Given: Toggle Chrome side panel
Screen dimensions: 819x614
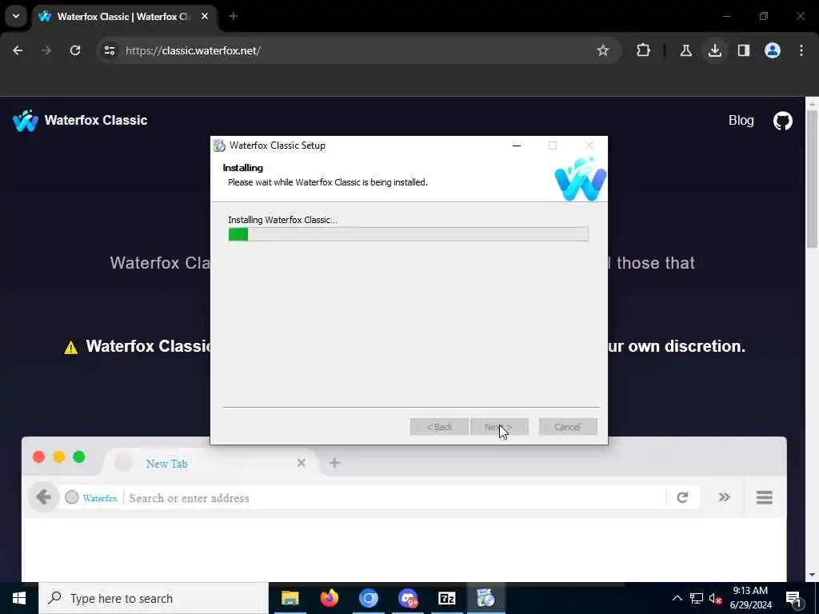Looking at the screenshot, I should point(744,50).
